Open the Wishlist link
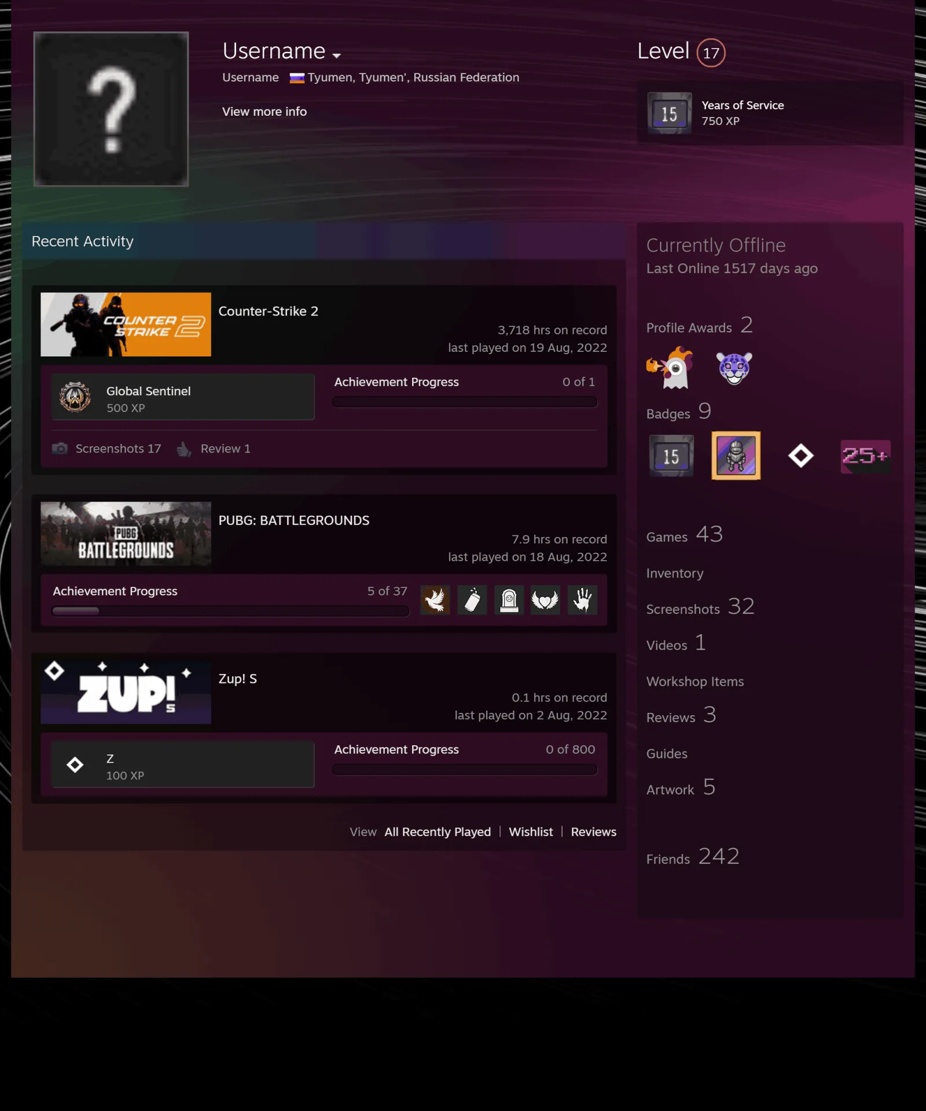Image resolution: width=926 pixels, height=1111 pixels. [x=531, y=832]
